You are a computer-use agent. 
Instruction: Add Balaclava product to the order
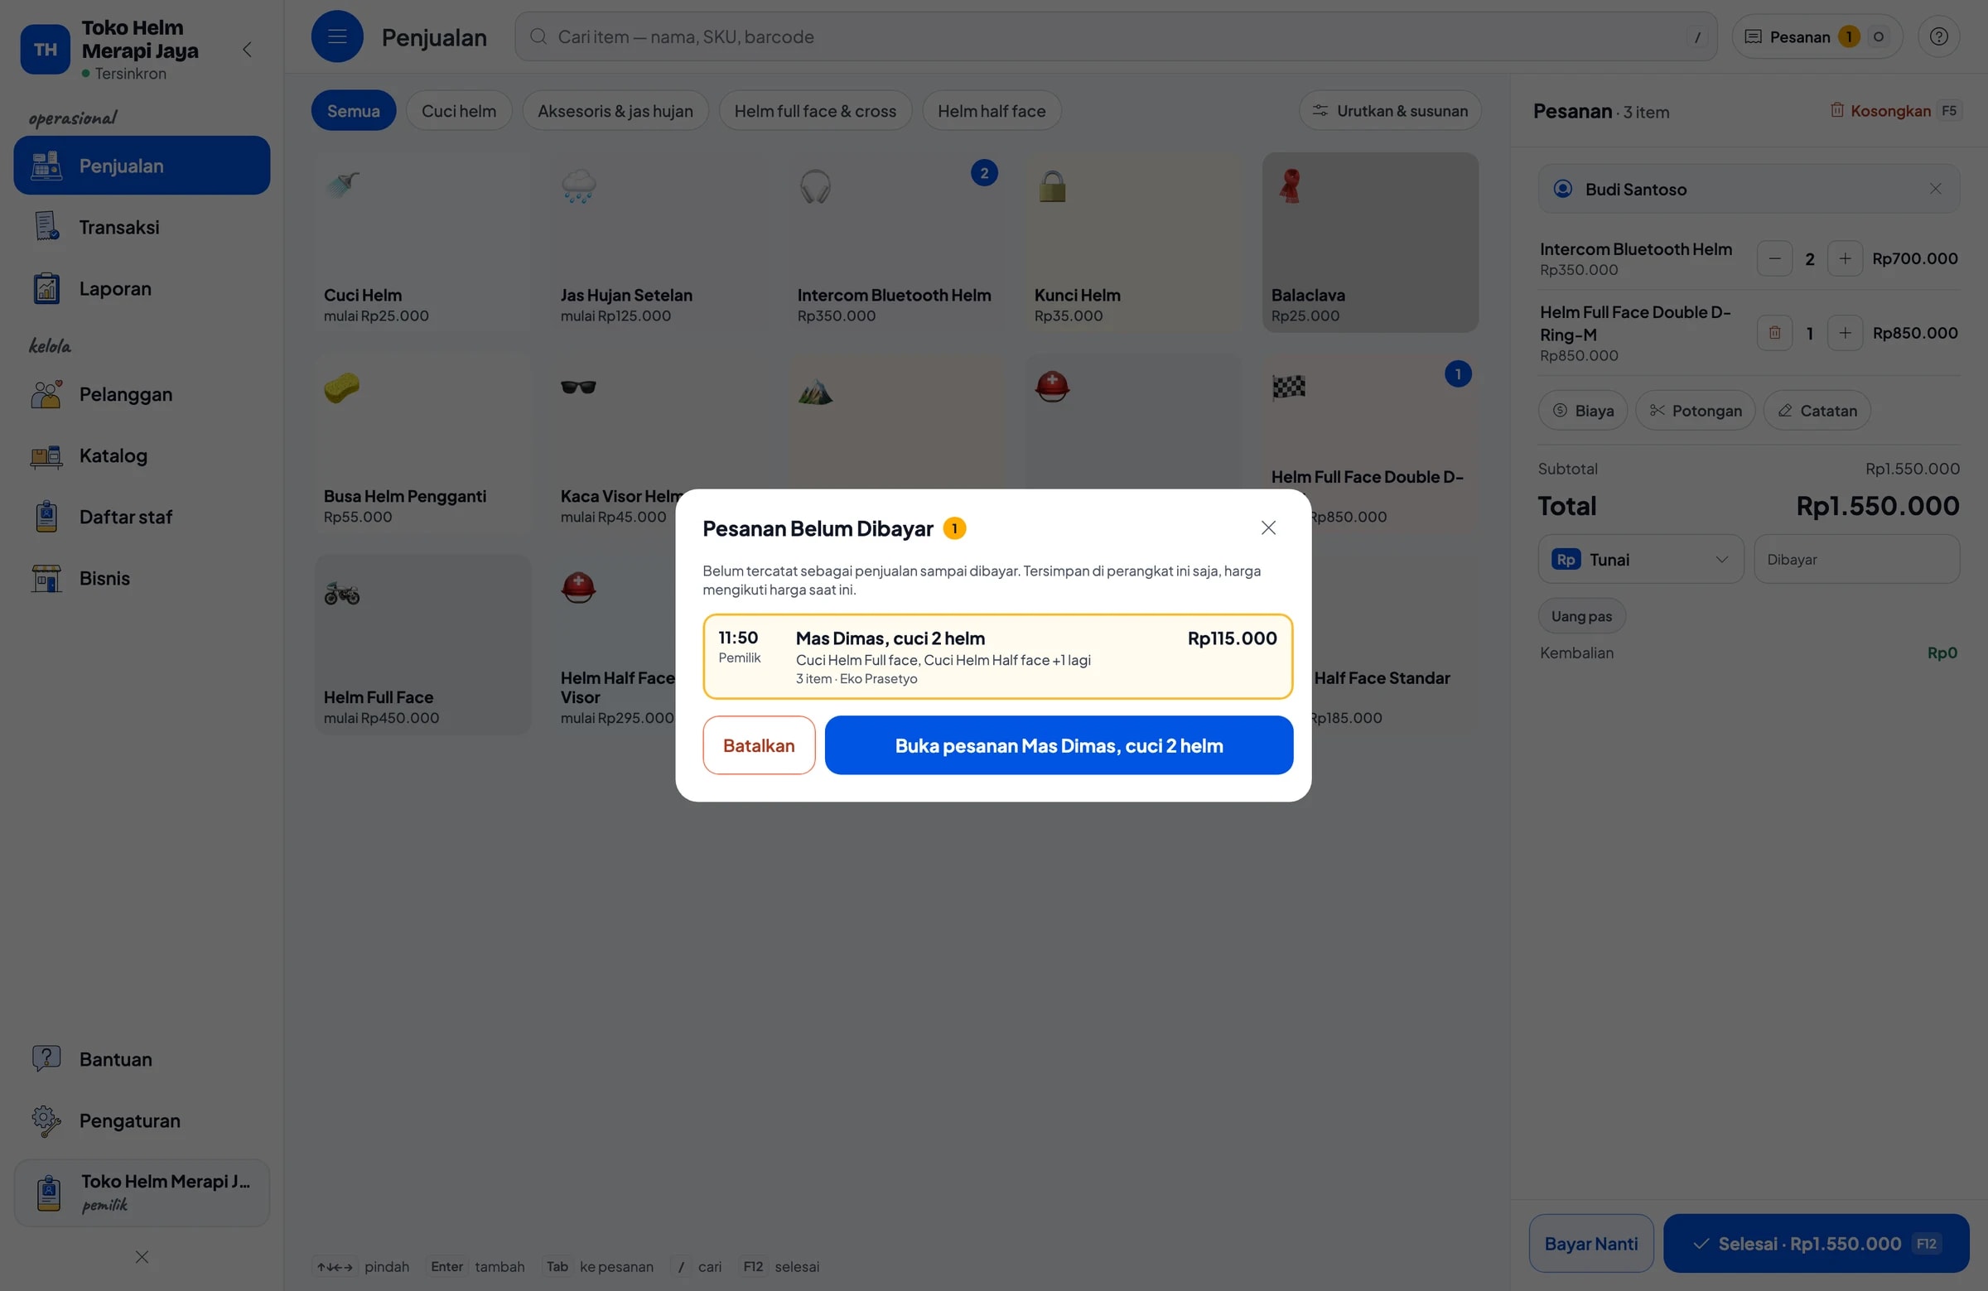click(1370, 242)
